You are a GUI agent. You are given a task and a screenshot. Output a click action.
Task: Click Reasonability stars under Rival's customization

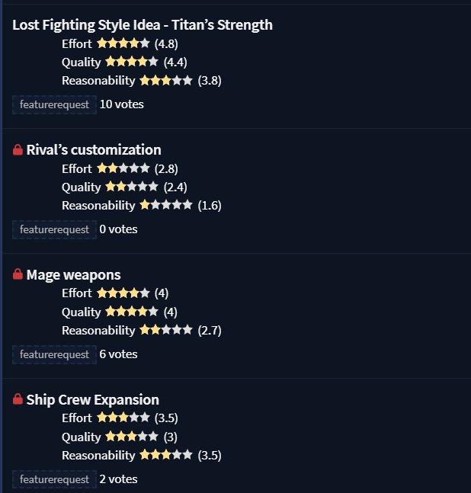[166, 205]
